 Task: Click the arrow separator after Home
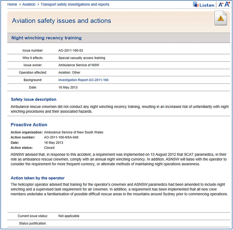20,5
